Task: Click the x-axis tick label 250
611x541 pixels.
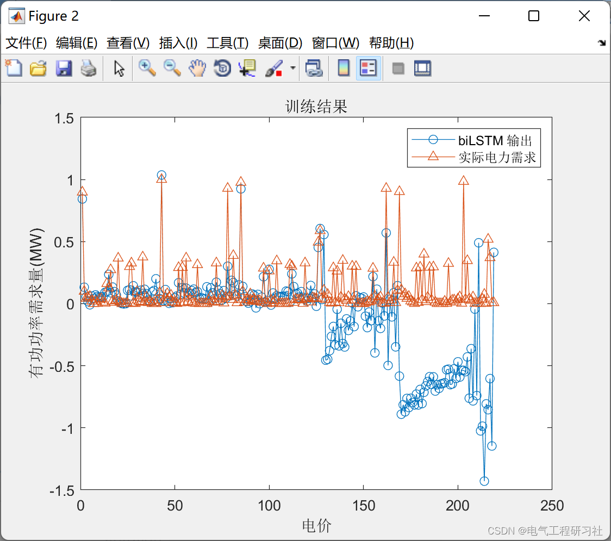Action: 552,506
